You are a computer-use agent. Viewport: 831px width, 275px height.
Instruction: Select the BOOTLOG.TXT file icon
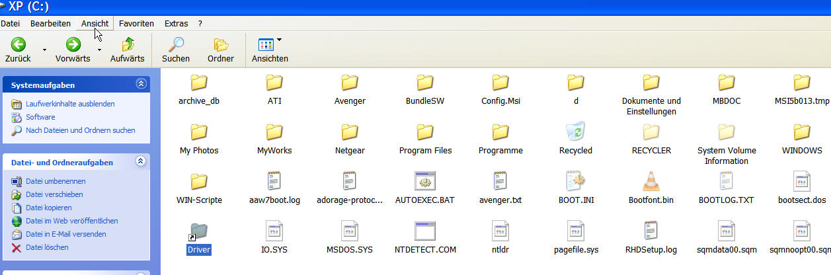pyautogui.click(x=727, y=181)
